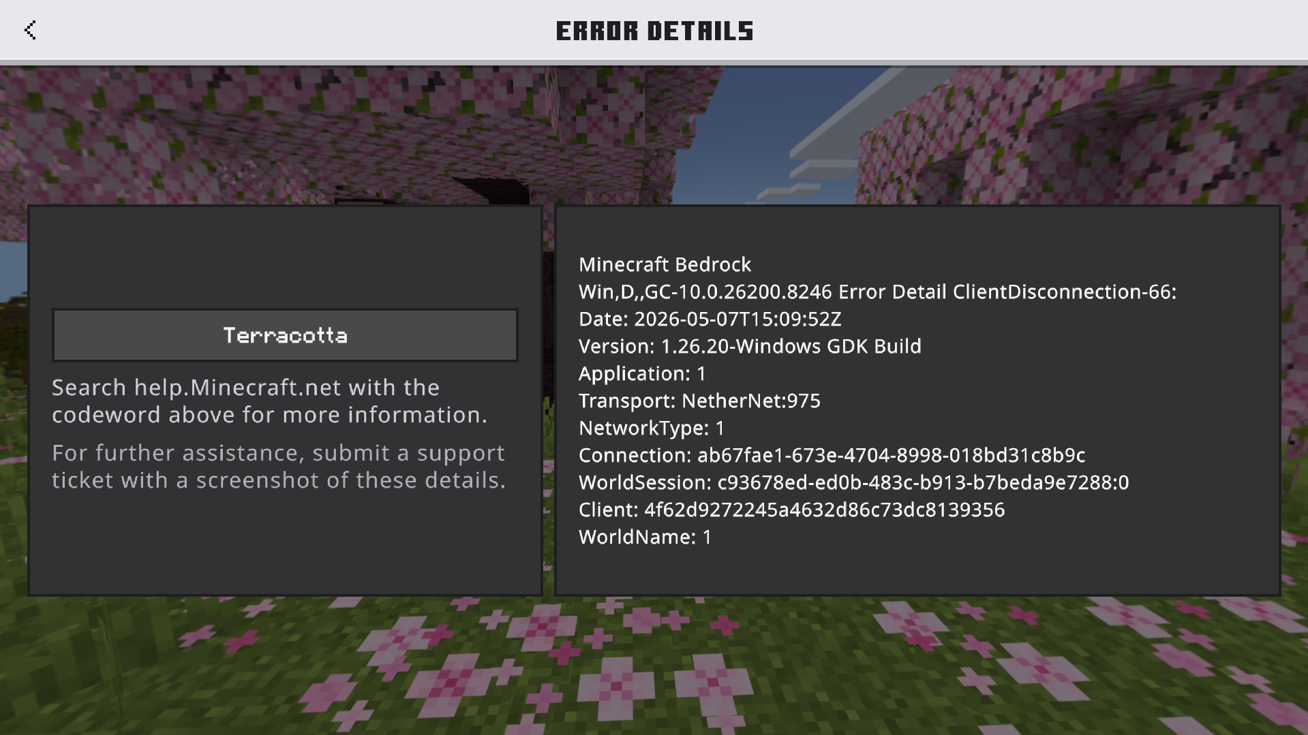Go back using the top-left arrow

click(30, 30)
